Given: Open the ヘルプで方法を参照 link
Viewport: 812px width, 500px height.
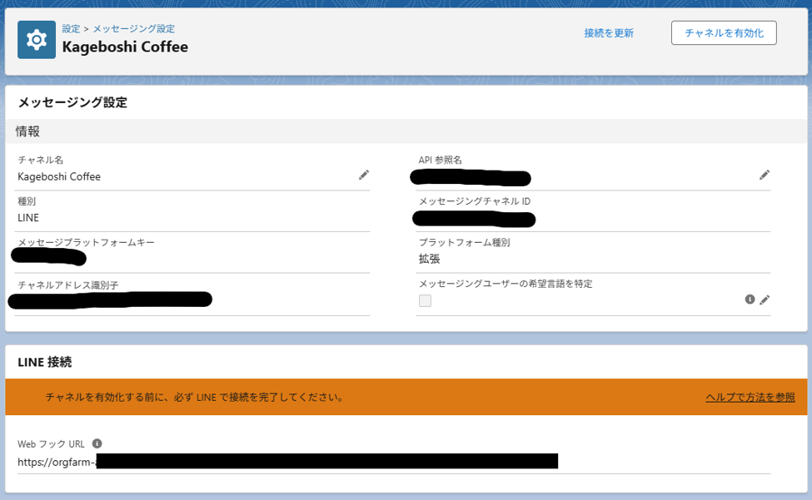Looking at the screenshot, I should (x=750, y=397).
